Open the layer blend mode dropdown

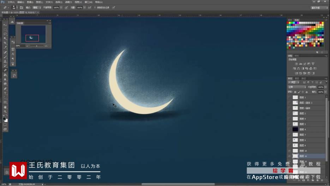(x=297, y=87)
